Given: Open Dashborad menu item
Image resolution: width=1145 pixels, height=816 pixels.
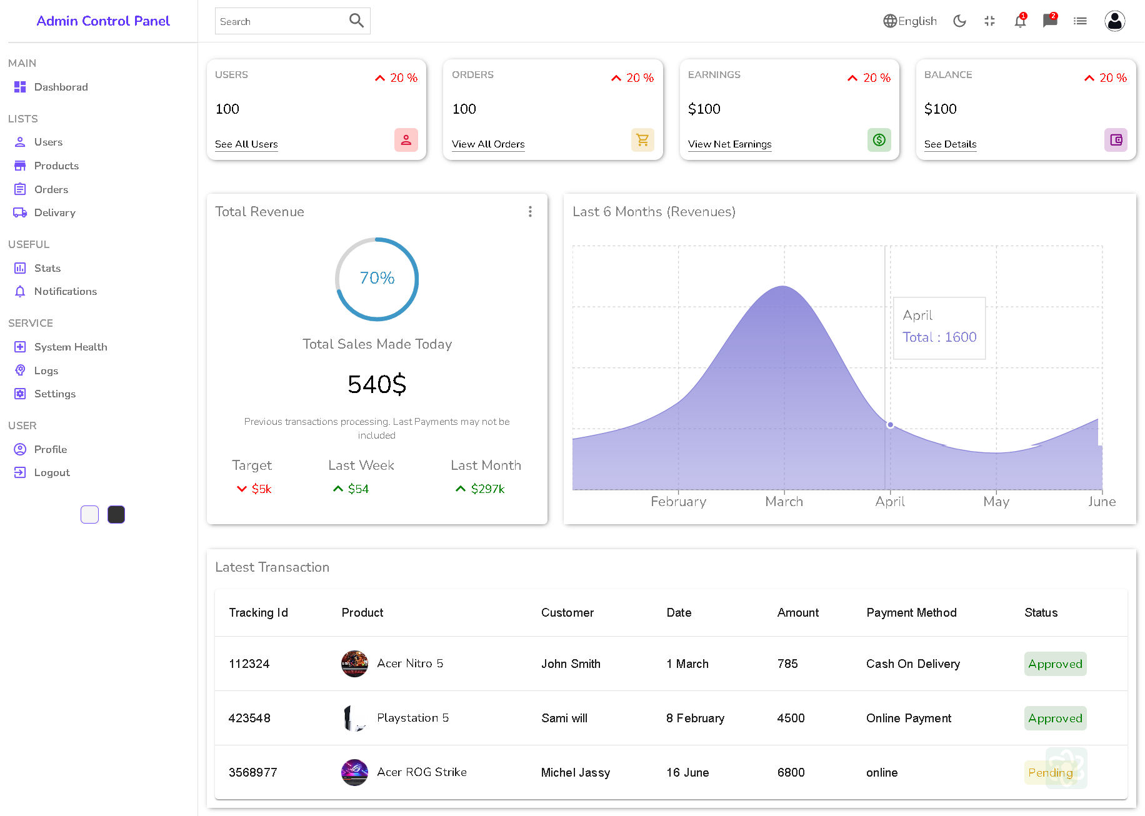Looking at the screenshot, I should [61, 87].
